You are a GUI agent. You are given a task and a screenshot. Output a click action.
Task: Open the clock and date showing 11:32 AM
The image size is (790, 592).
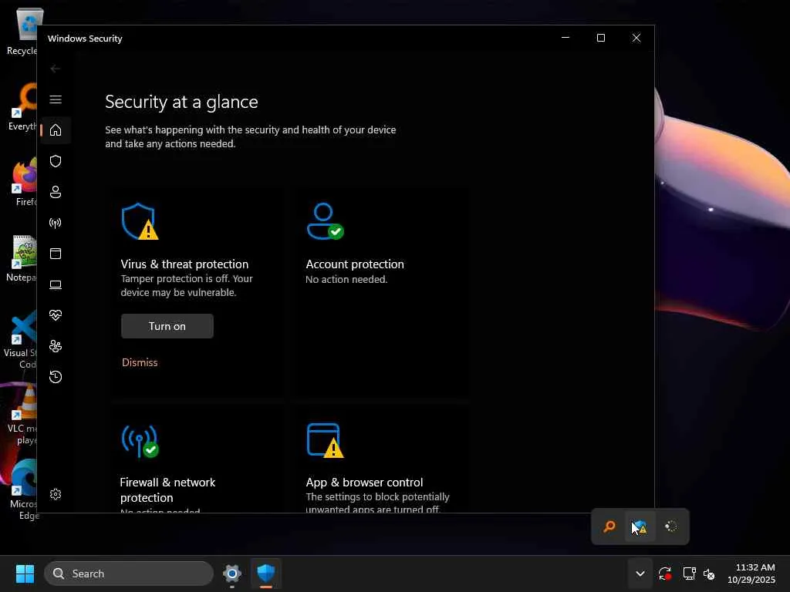(x=751, y=573)
